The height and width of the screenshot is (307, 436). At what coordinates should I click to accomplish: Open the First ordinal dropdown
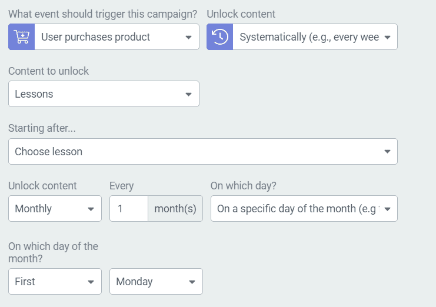55,282
